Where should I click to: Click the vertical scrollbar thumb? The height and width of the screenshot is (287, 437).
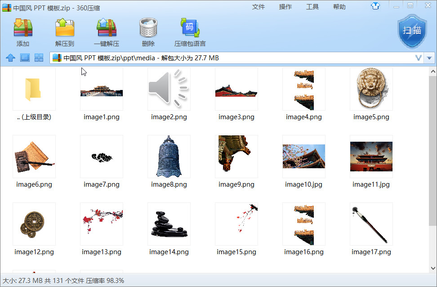click(x=433, y=150)
